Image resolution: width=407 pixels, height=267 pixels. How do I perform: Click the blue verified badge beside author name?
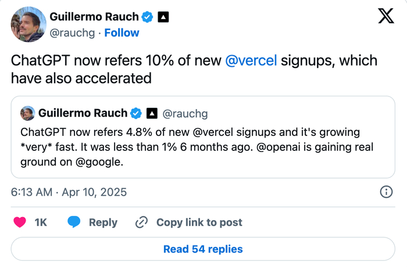coord(148,17)
